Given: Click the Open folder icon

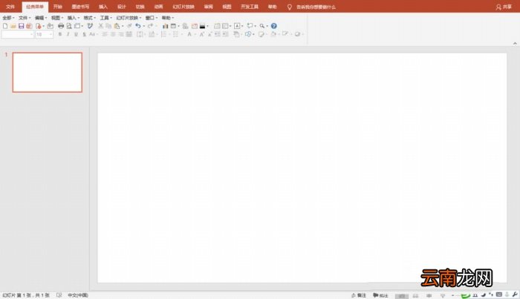Looking at the screenshot, I should coord(13,26).
